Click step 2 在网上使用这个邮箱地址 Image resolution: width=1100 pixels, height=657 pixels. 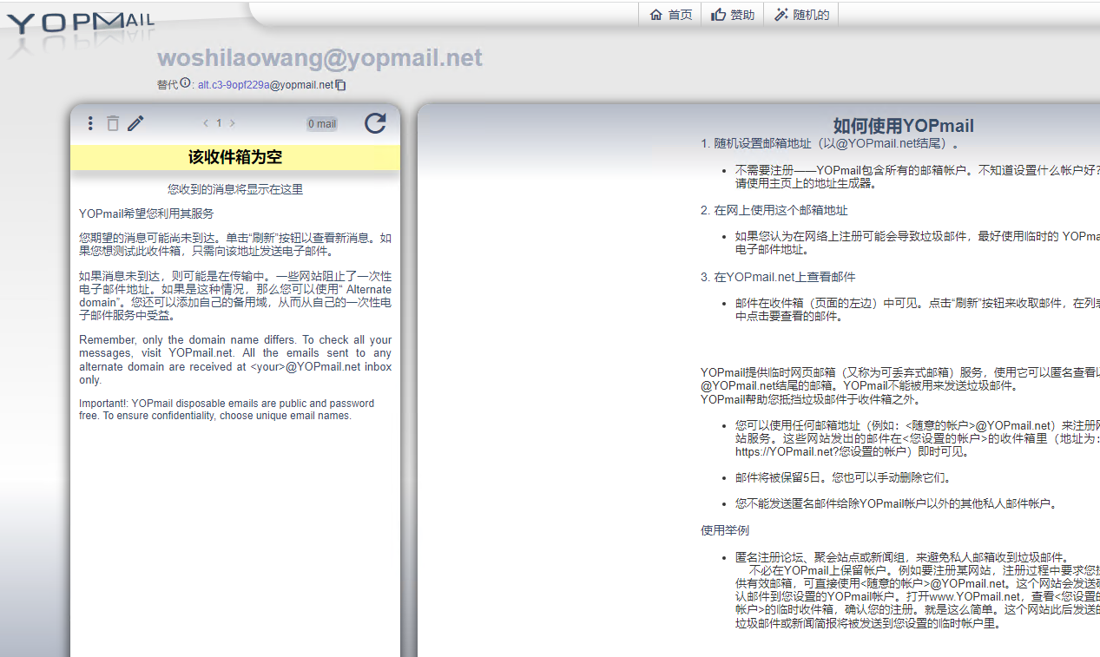[x=774, y=210]
